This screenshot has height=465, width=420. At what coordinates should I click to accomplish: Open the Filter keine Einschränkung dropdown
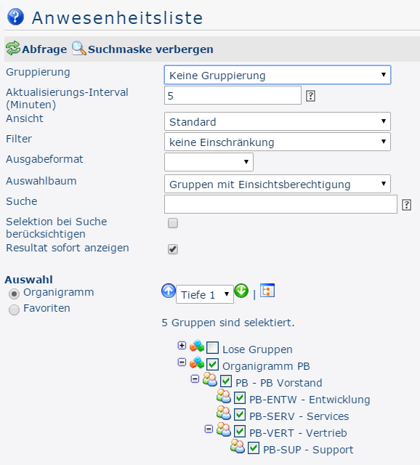278,142
